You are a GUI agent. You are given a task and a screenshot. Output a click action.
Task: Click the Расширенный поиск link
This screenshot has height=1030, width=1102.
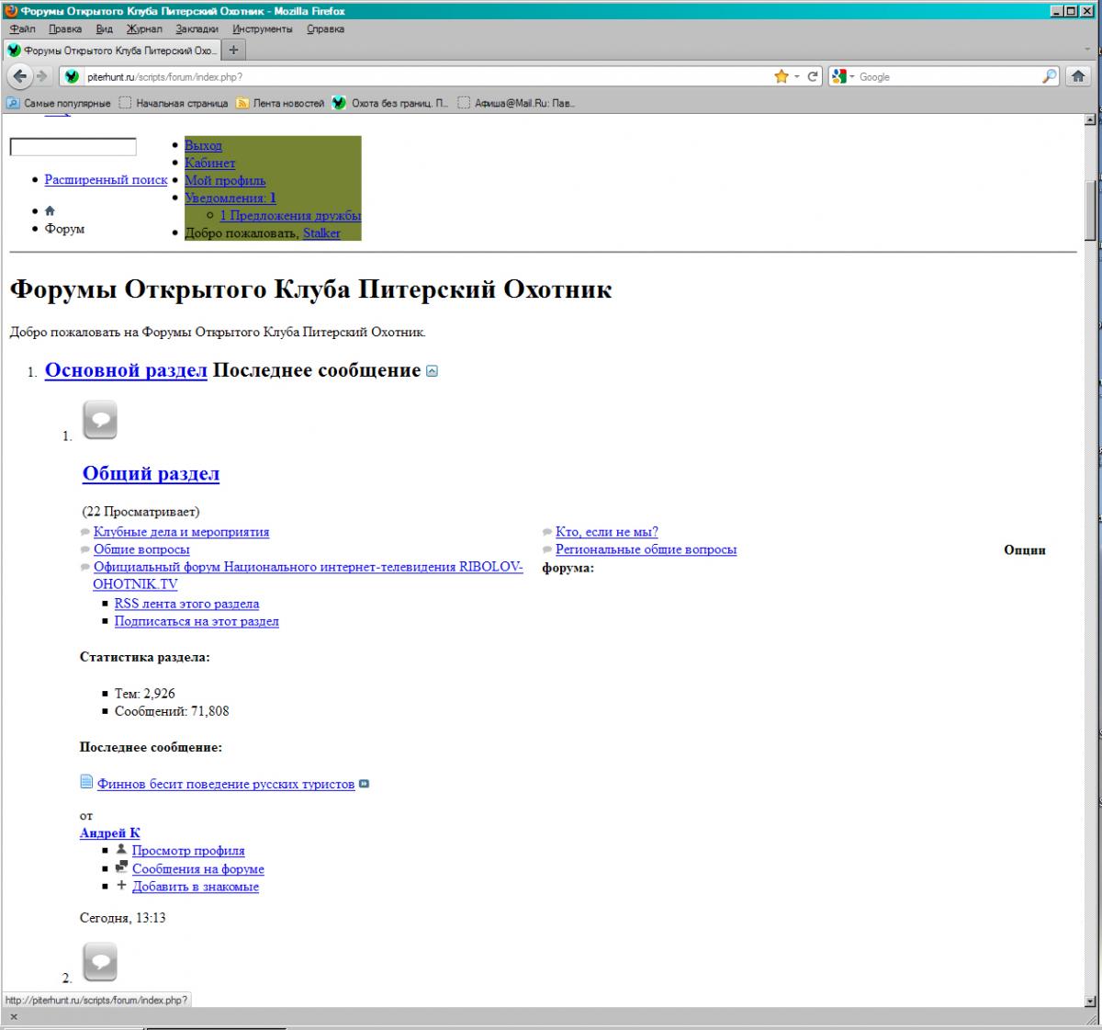[x=106, y=180]
